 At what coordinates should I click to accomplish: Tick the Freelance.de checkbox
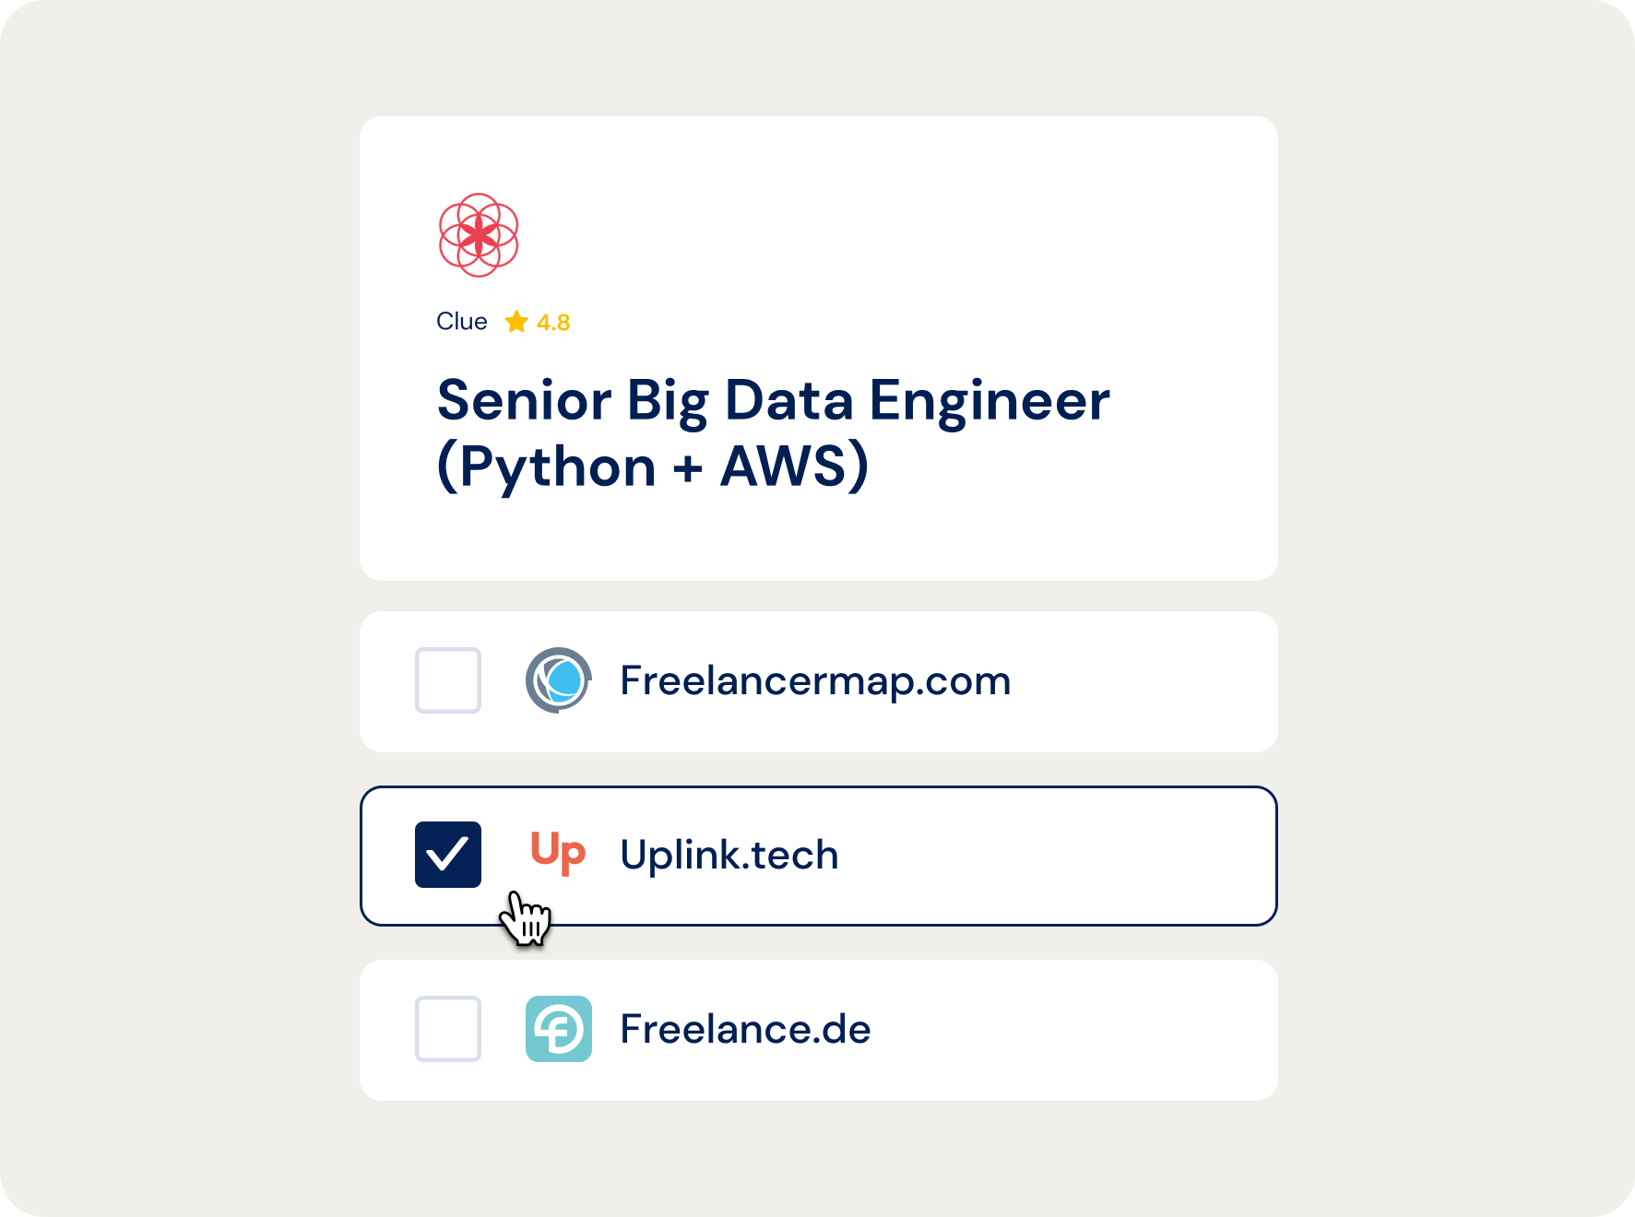pos(448,1029)
